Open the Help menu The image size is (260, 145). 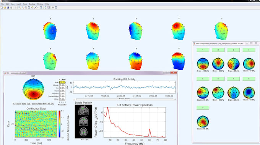(47, 4)
